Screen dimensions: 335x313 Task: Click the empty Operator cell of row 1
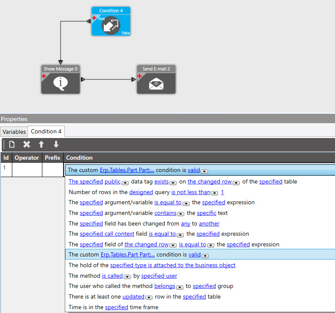(x=27, y=170)
